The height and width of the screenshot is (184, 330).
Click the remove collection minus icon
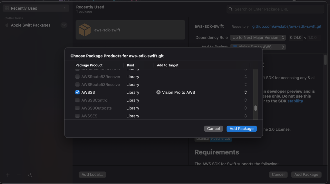pyautogui.click(x=19, y=175)
